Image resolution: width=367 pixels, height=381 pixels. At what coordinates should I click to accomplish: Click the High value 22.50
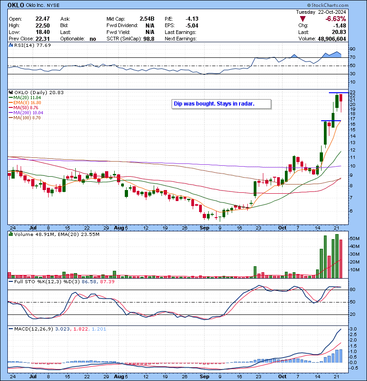[43, 26]
